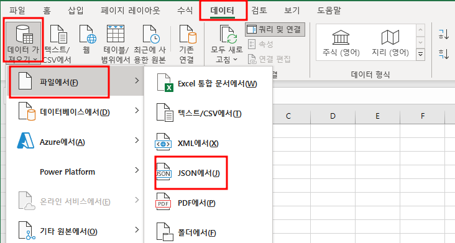Toggle the 쿼리 및 연결 pane button
Viewport: 455px width, 243px height.
(275, 29)
